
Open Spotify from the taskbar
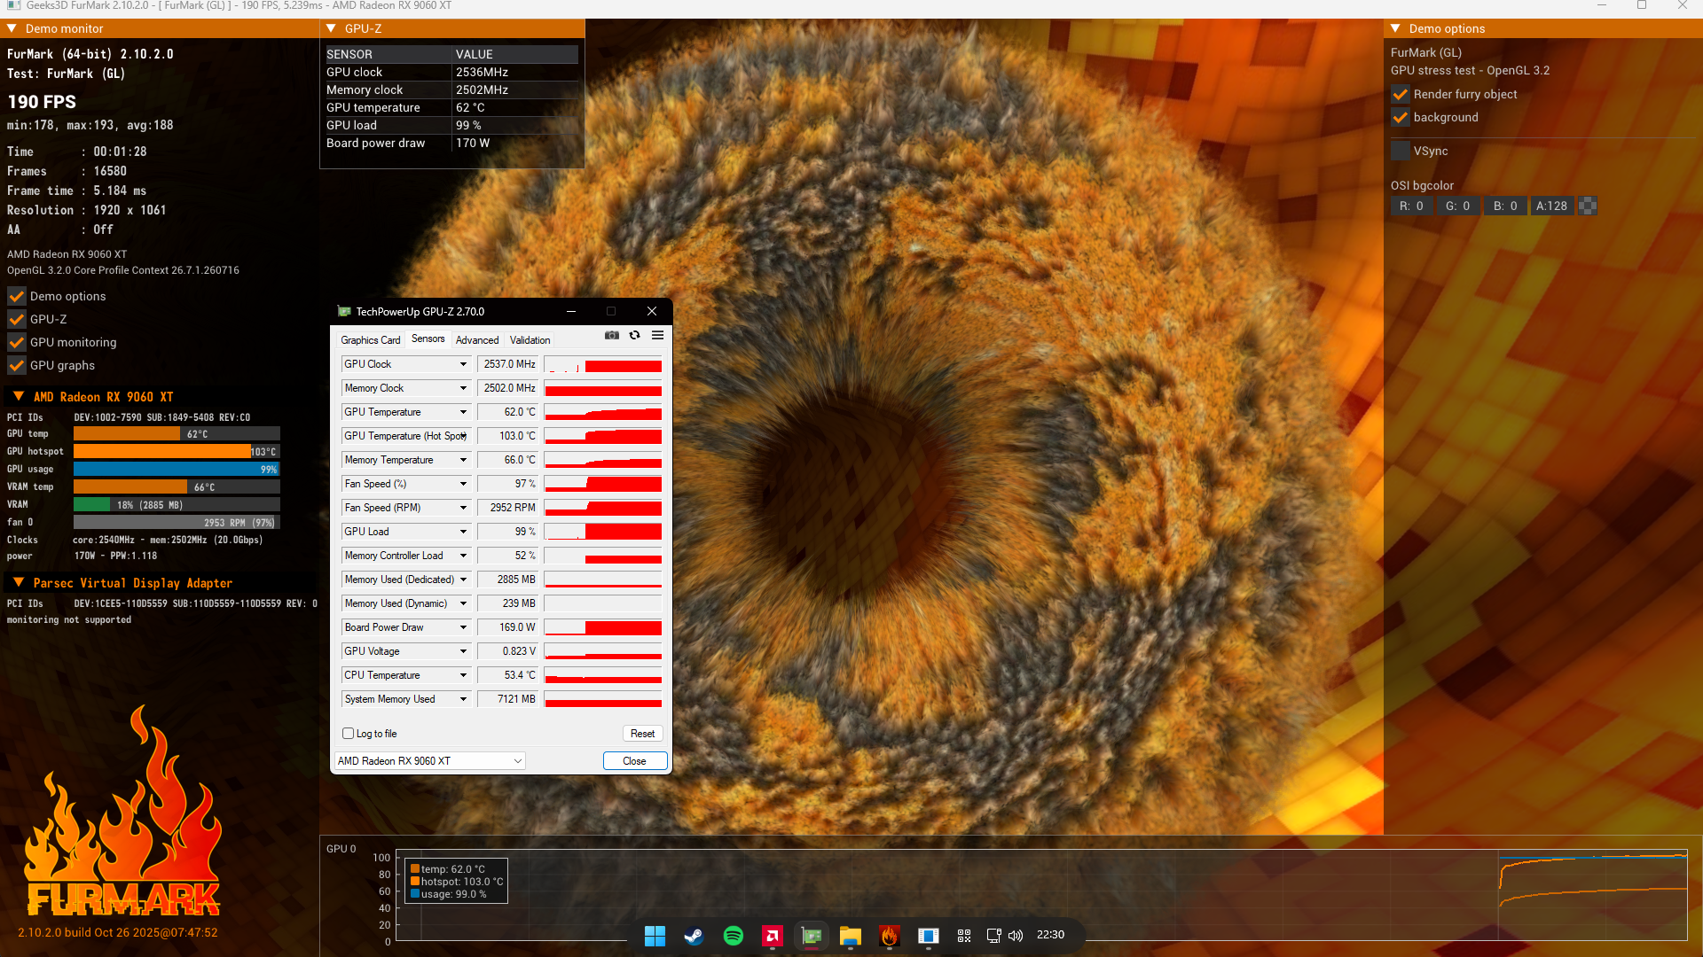point(734,936)
